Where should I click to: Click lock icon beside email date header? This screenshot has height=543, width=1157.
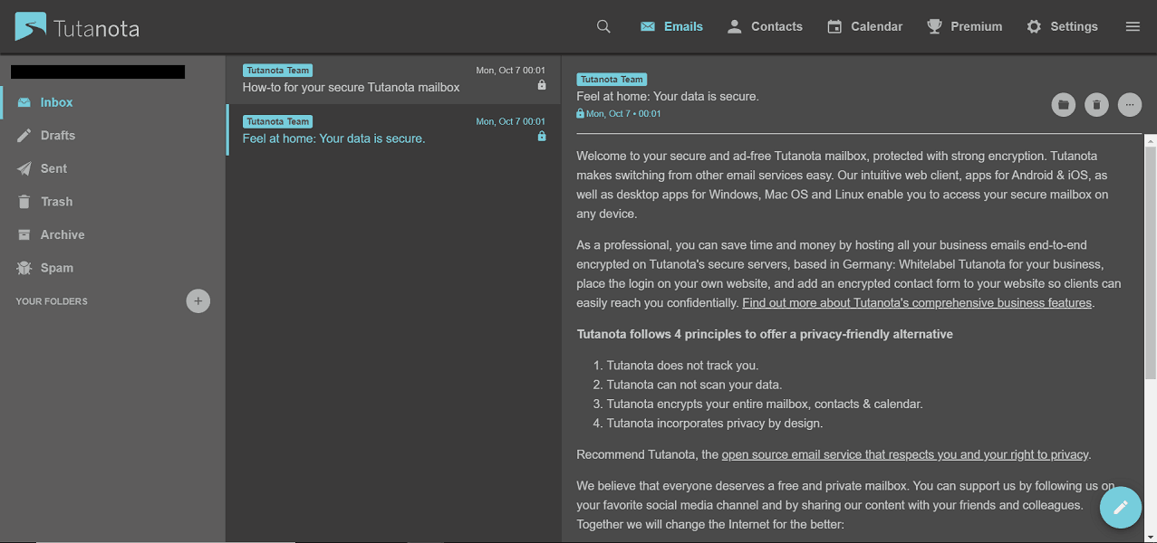(581, 114)
